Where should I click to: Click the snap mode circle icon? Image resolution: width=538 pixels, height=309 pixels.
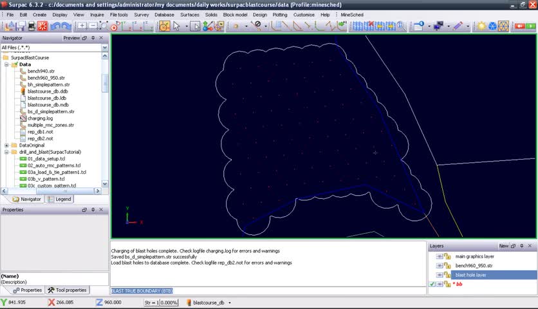tap(236, 26)
